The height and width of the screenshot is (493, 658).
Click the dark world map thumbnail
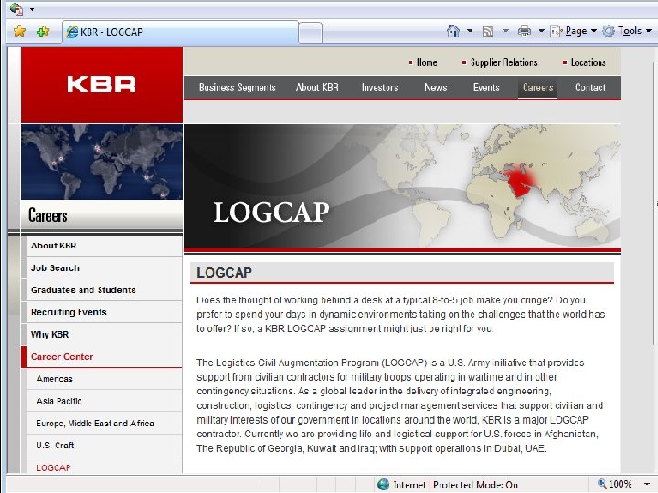[x=102, y=162]
